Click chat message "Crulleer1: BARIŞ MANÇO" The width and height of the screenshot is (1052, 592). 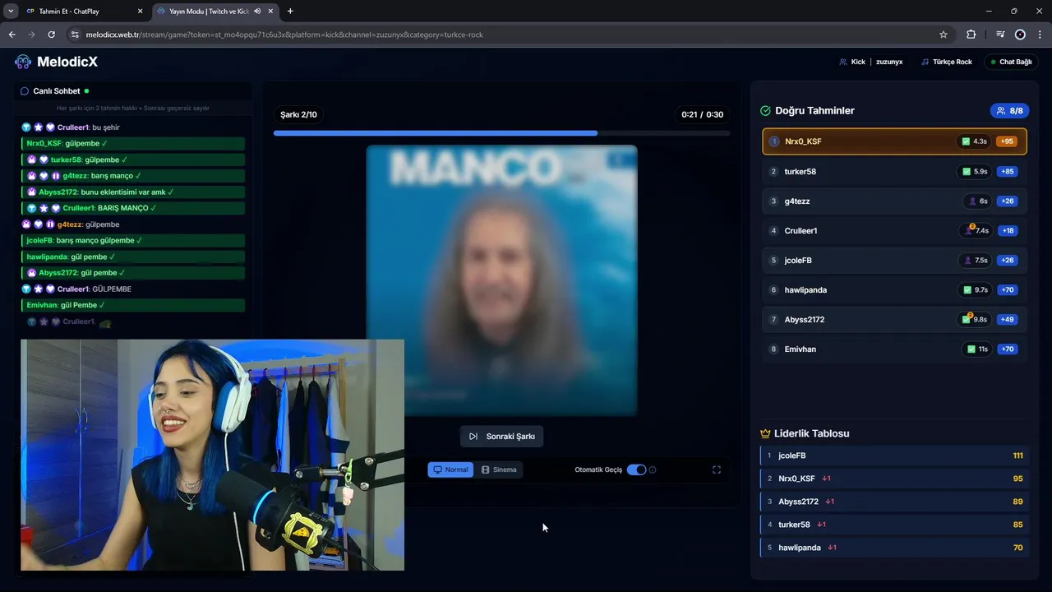tap(133, 208)
